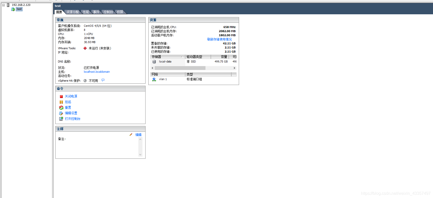Click the edit settings icon

pyautogui.click(x=61, y=113)
